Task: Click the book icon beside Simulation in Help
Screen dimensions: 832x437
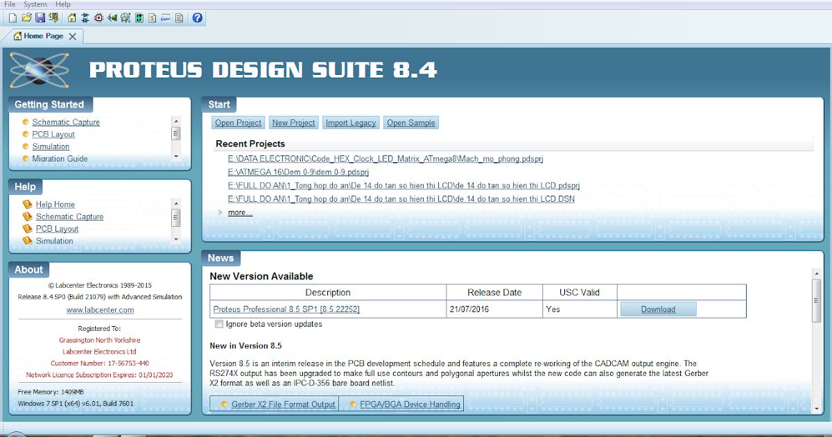Action: pyautogui.click(x=28, y=241)
